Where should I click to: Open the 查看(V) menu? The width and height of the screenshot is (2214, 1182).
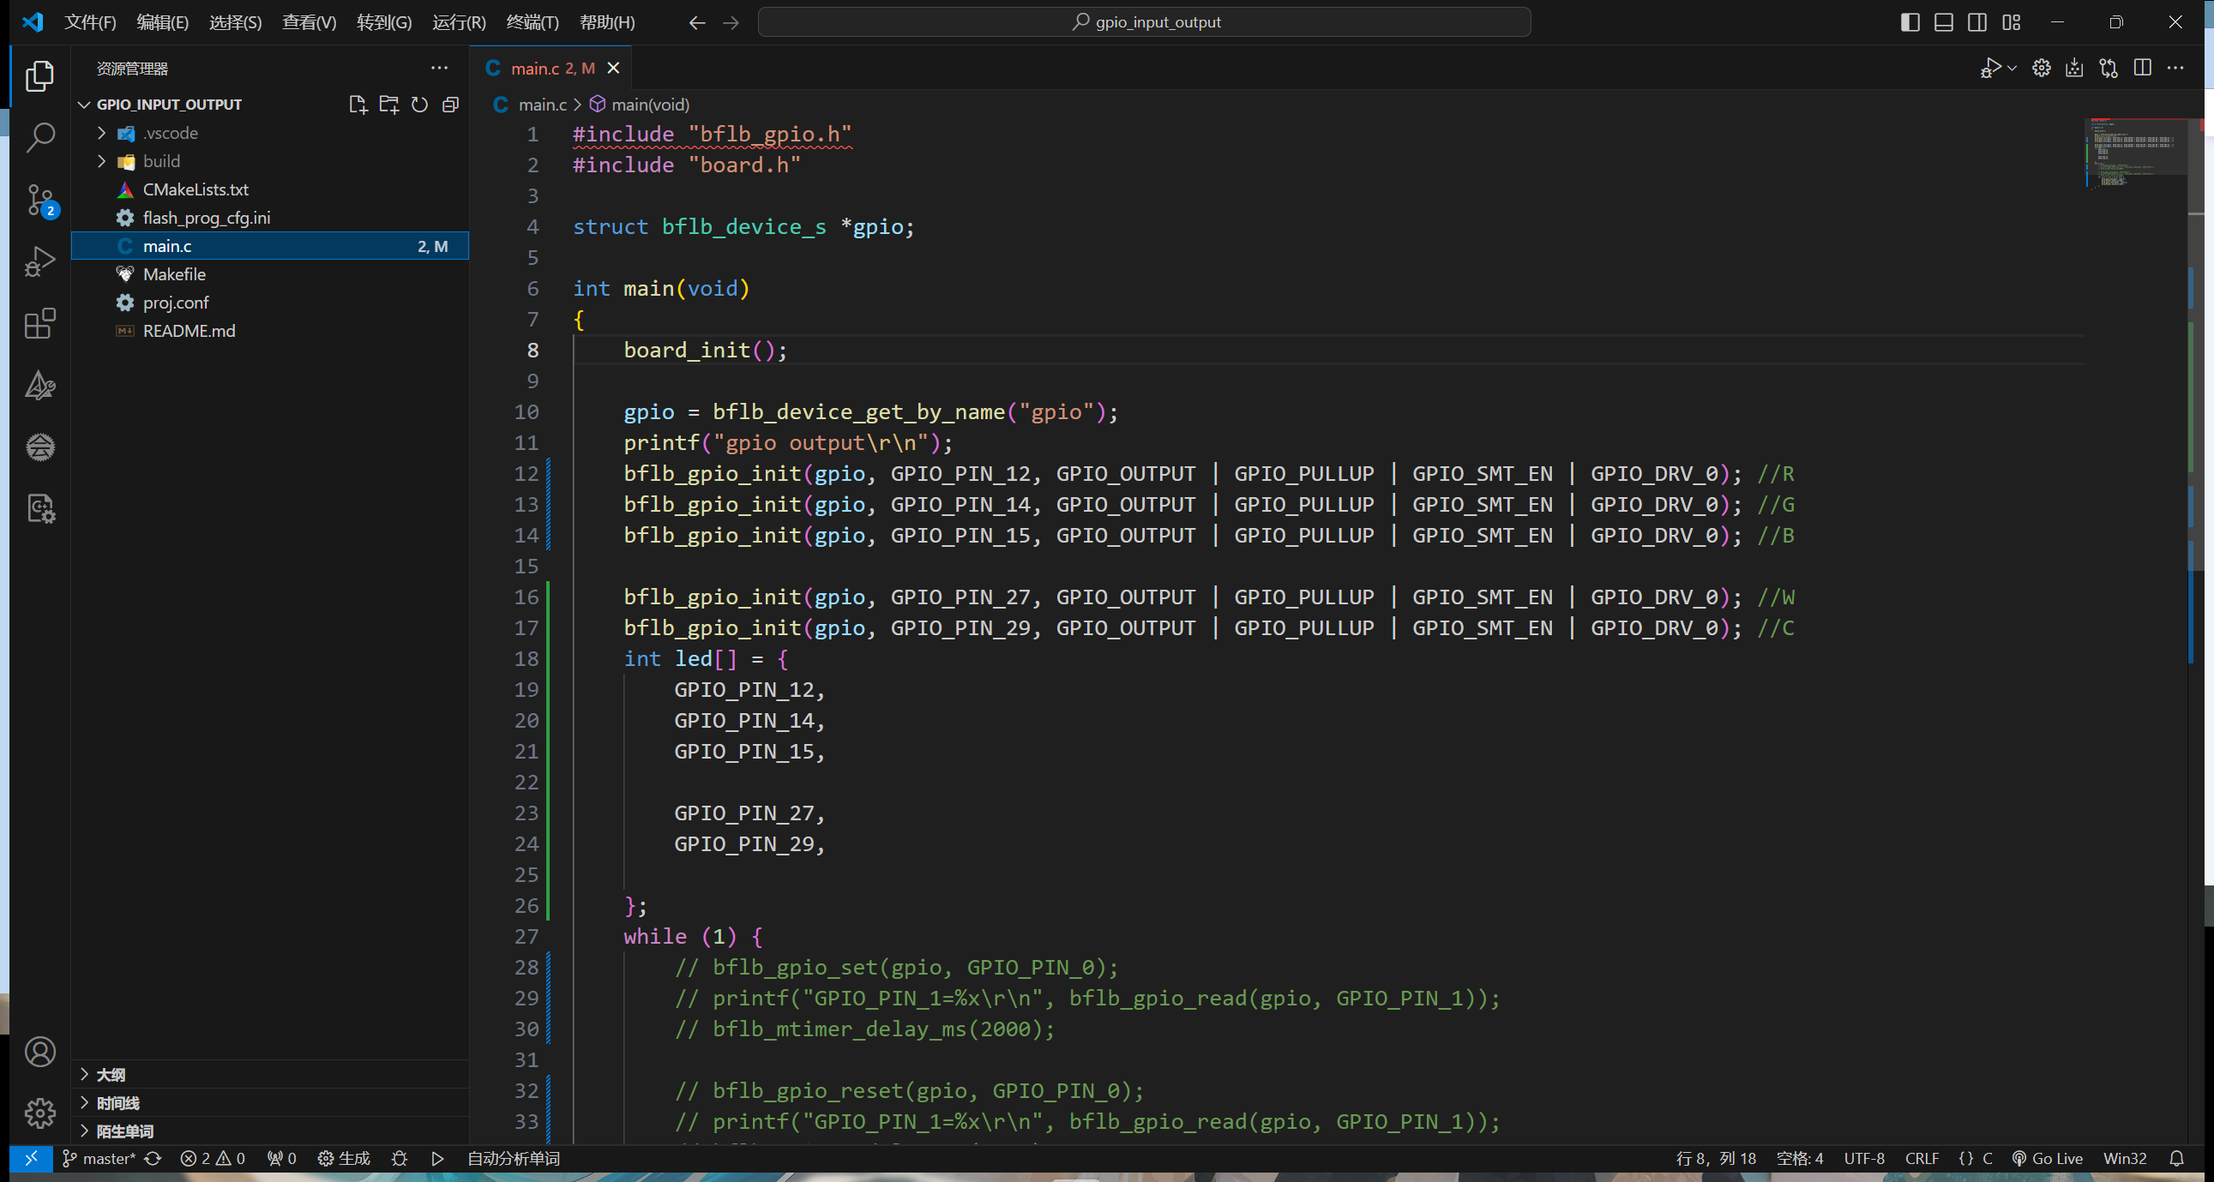point(309,22)
